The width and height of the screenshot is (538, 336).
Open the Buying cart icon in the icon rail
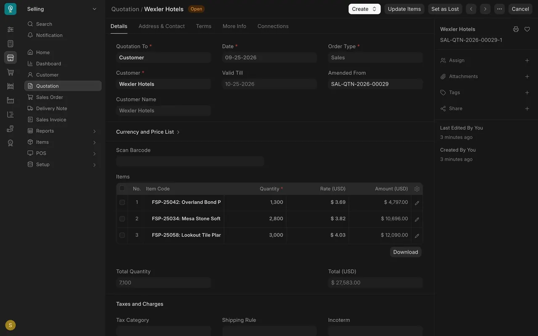point(11,72)
